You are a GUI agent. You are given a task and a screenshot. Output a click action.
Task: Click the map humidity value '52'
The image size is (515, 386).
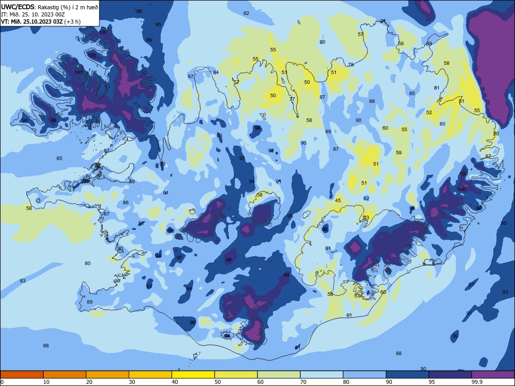tap(429, 113)
